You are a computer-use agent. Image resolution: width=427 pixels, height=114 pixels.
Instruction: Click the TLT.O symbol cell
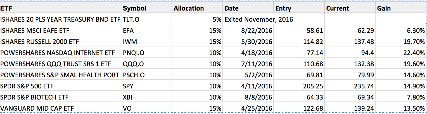pos(147,19)
